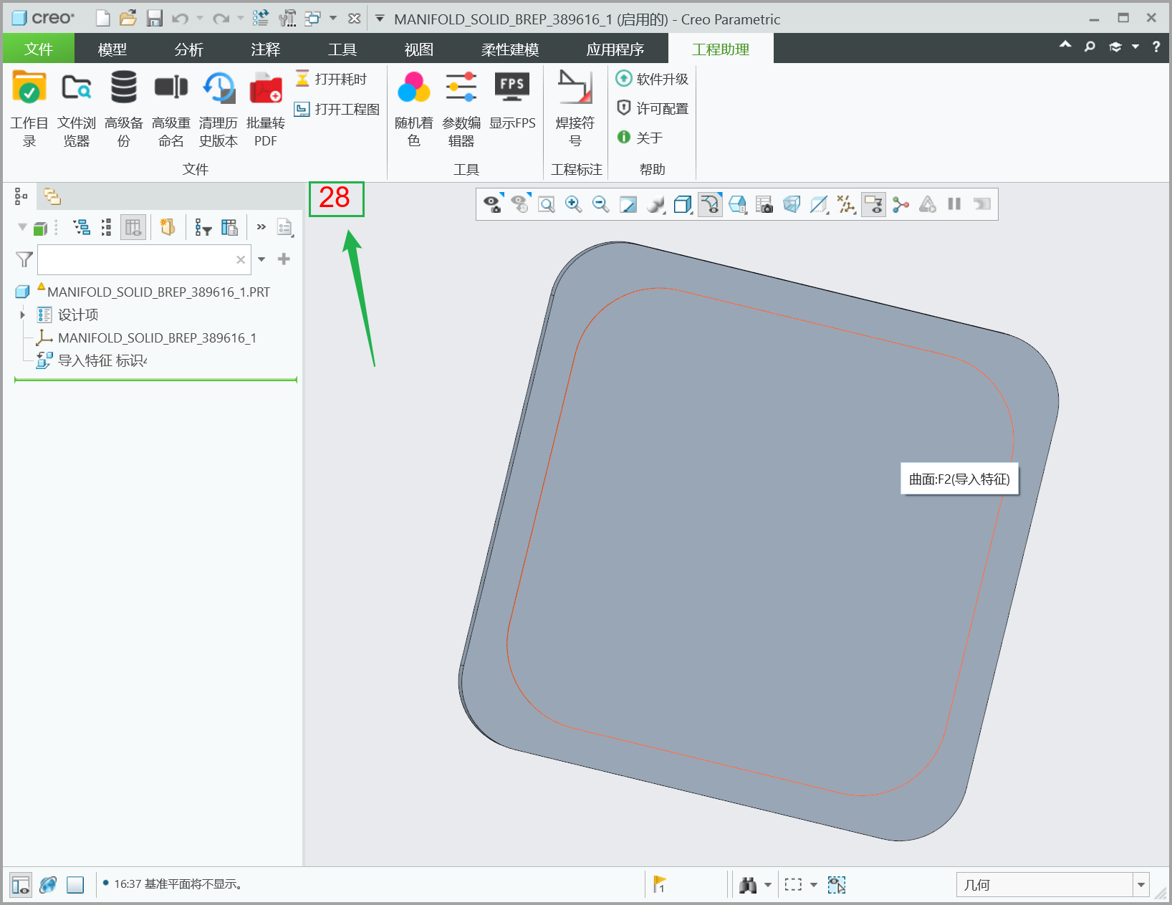Click the zoom in magnifier icon
This screenshot has width=1172, height=905.
(x=573, y=205)
